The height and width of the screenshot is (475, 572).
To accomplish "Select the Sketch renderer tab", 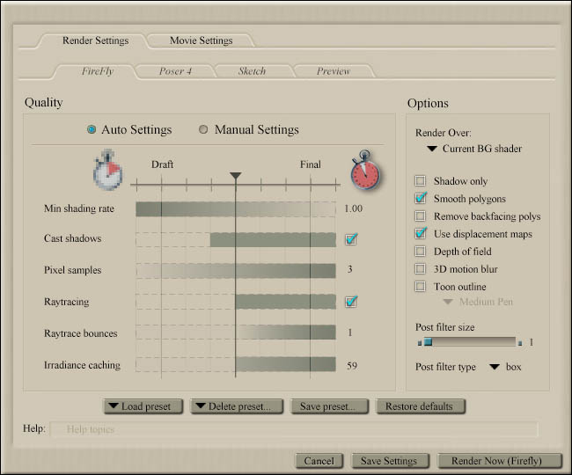I will [252, 71].
